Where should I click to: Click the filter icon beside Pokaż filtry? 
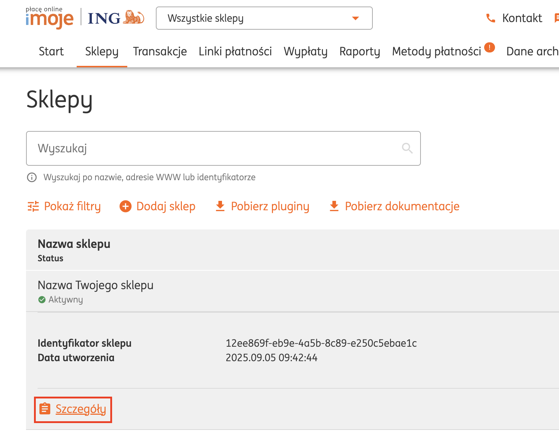pyautogui.click(x=33, y=206)
